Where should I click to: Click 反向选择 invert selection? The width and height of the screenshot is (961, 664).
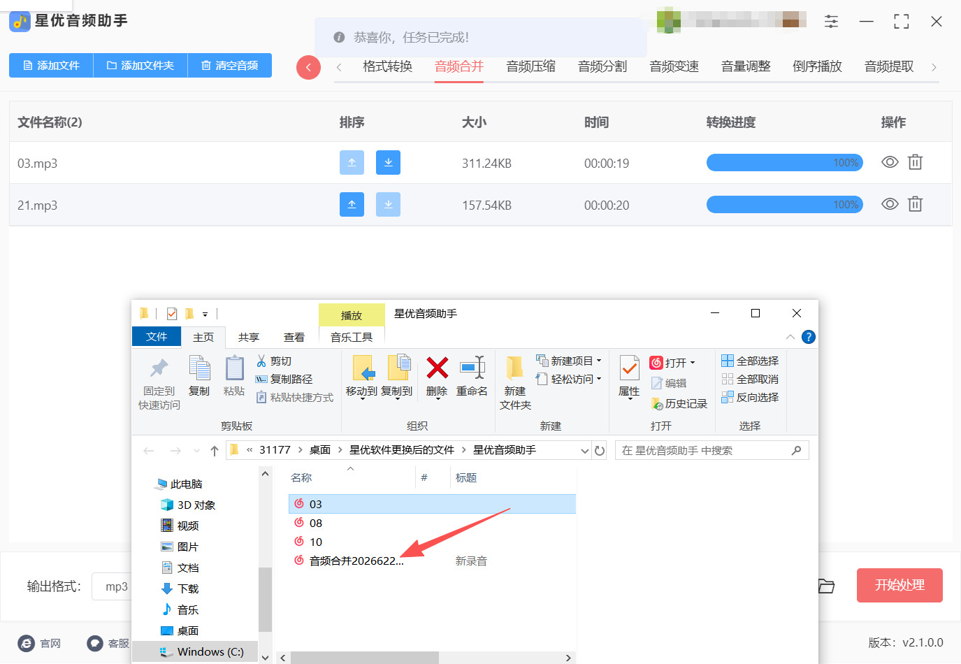[750, 397]
